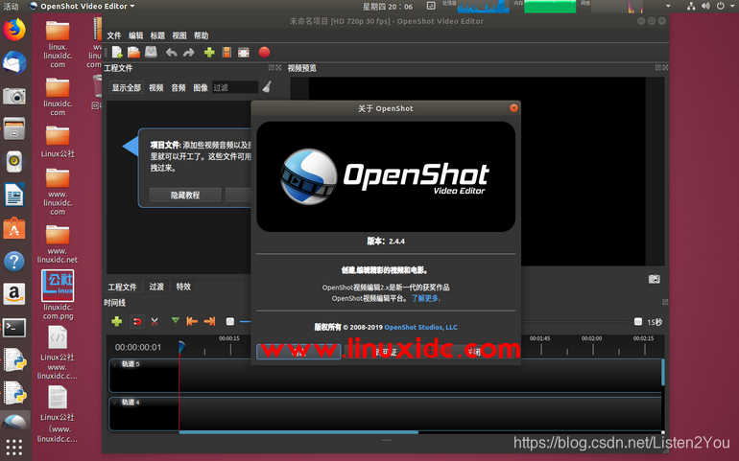Focus the 过滤 search field
This screenshot has width=739, height=461.
[x=235, y=87]
